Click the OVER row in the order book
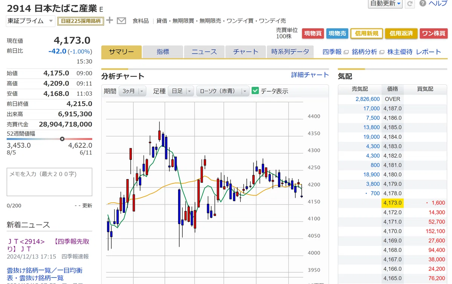The image size is (452, 284). [392, 99]
